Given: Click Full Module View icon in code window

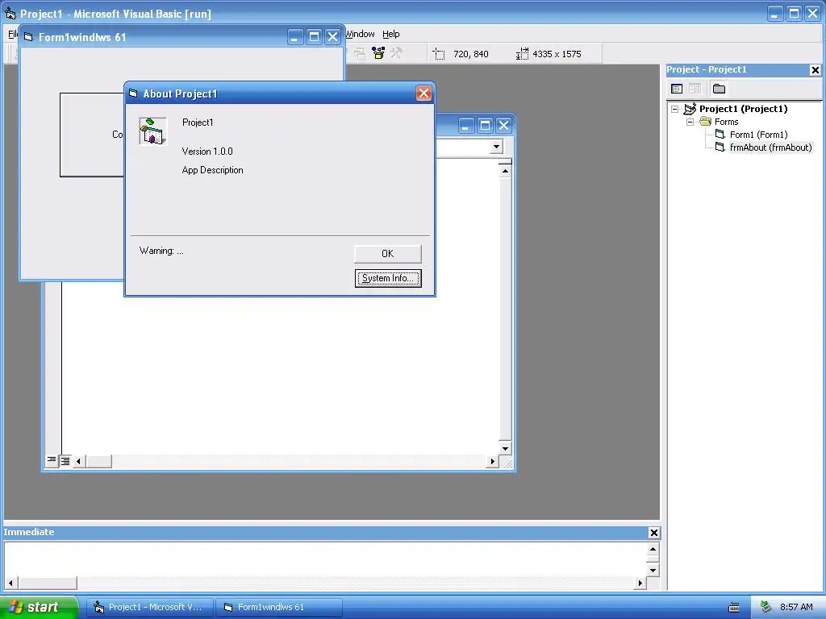Looking at the screenshot, I should (x=65, y=461).
